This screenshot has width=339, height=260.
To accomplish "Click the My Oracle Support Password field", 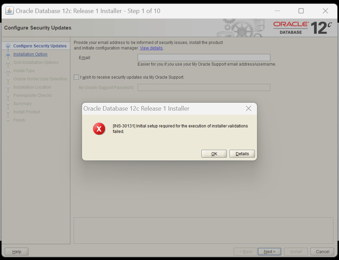I will 204,88.
